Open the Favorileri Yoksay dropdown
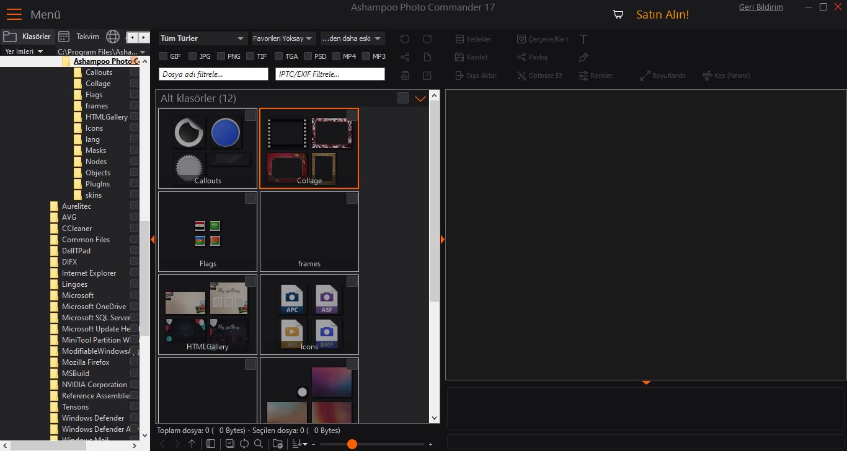 284,38
